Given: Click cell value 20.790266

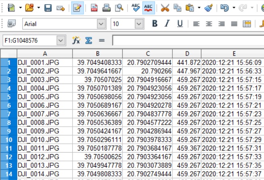Looking at the screenshot, I should coord(147,71).
